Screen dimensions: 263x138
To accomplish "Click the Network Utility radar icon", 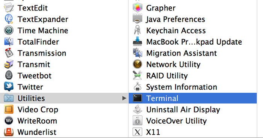I will point(138,64).
